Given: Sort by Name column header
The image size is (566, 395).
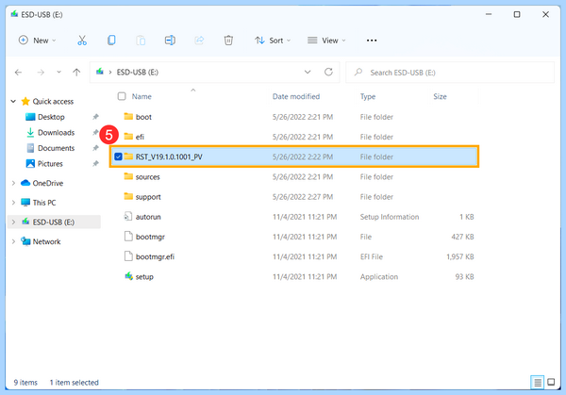Looking at the screenshot, I should [141, 96].
